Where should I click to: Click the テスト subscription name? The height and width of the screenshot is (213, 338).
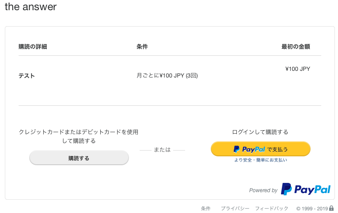(27, 76)
